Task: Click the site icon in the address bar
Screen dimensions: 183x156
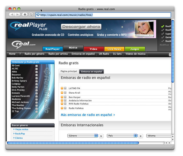Action: 38,15
